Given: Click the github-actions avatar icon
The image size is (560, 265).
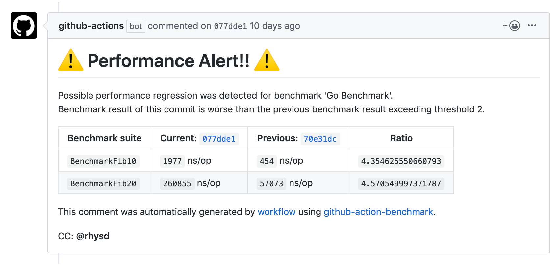Looking at the screenshot, I should (x=24, y=26).
